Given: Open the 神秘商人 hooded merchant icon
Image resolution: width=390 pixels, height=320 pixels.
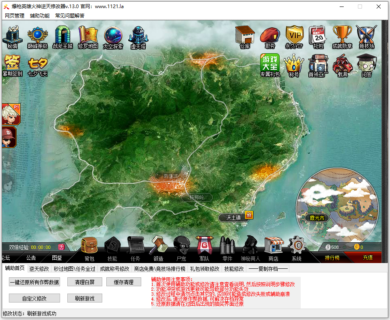Looking at the screenshot, I should point(250,249).
